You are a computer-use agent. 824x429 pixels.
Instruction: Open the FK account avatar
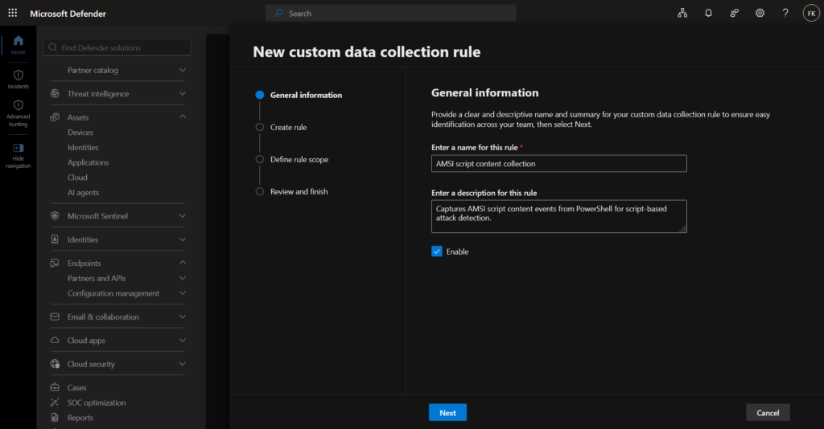pos(811,13)
